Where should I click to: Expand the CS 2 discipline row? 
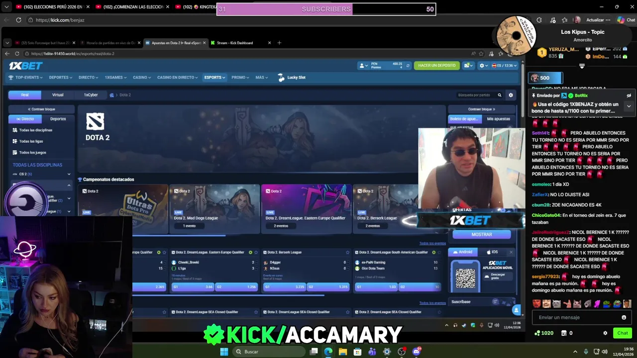coord(42,174)
